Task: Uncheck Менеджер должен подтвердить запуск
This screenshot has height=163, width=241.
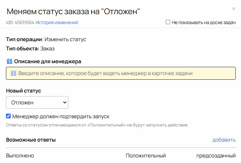Action: click(x=9, y=116)
